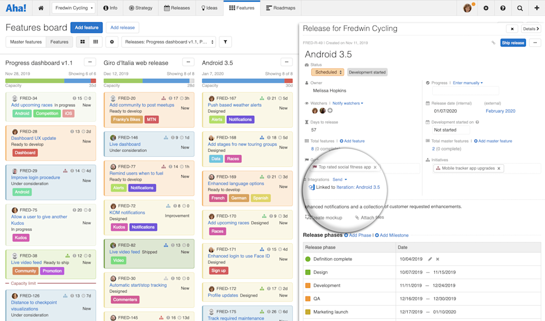Open the Aha! home icon
The image size is (545, 321).
(x=41, y=8)
